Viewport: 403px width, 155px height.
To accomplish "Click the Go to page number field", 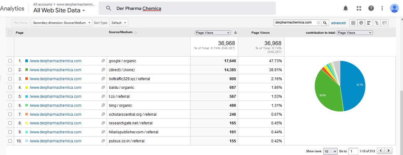I will coord(353,151).
